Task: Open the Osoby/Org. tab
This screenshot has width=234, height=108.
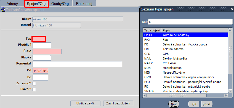Action: point(60,4)
